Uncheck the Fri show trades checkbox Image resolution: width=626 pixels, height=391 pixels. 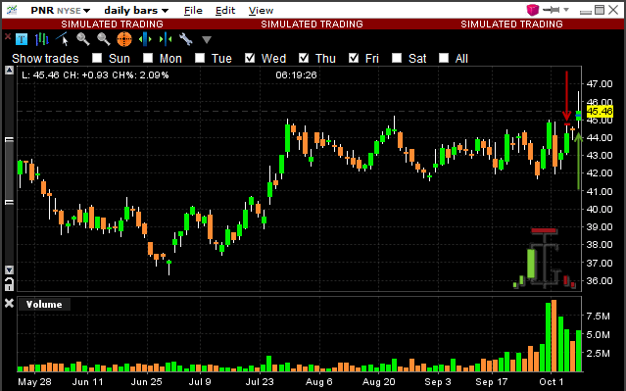click(x=354, y=58)
